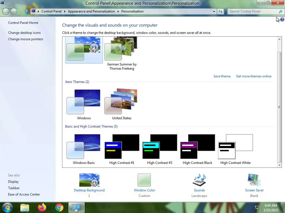This screenshot has width=285, height=213.
Task: Click the taskbar clock showing 6:44 AM
Action: pos(271,207)
